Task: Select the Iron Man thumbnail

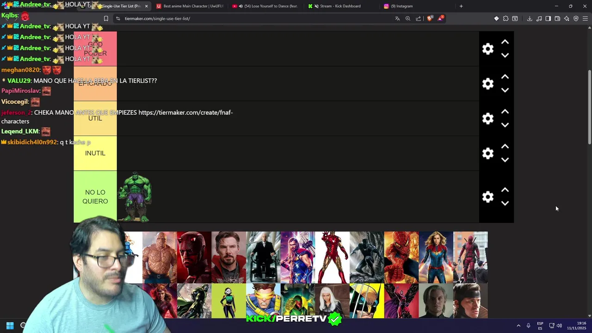Action: tap(332, 257)
